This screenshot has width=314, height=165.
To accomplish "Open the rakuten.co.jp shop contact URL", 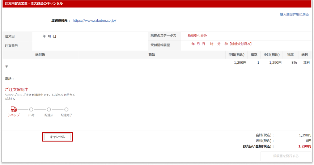I will [94, 21].
